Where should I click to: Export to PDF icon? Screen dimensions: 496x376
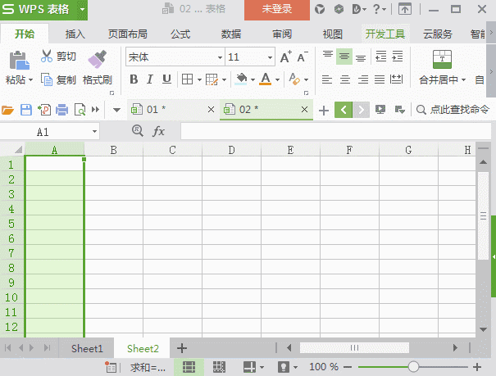[44, 110]
